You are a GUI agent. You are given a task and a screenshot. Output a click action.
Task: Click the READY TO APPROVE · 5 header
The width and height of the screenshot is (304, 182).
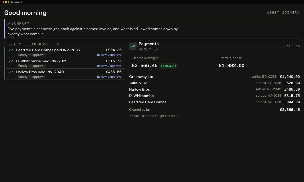pyautogui.click(x=34, y=44)
